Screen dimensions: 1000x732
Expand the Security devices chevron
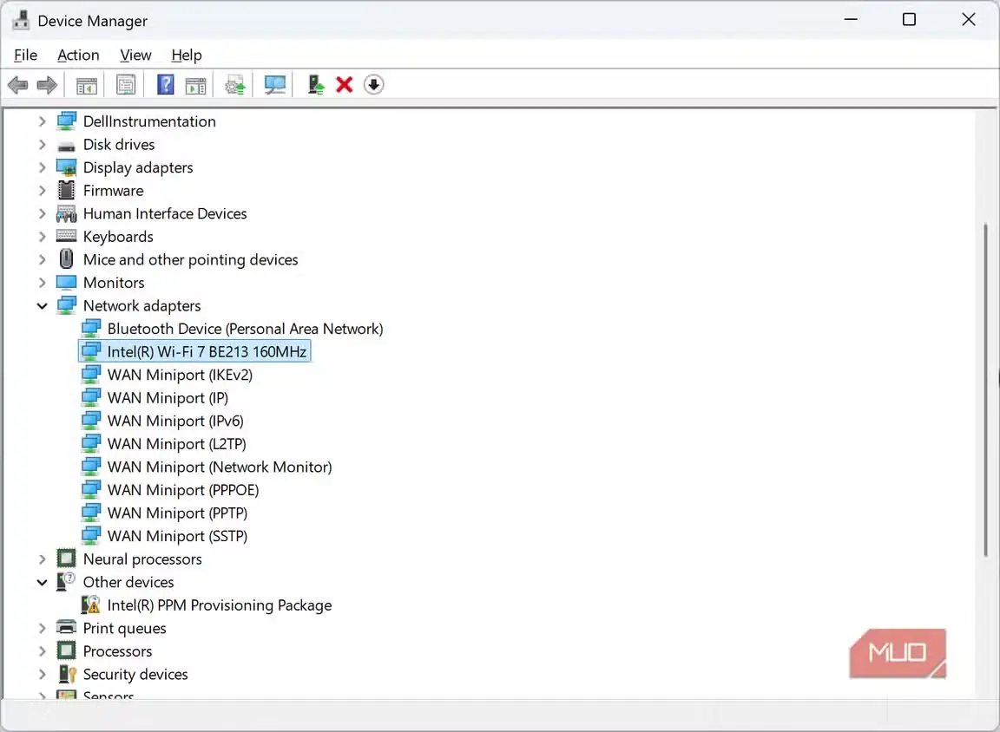click(x=42, y=674)
